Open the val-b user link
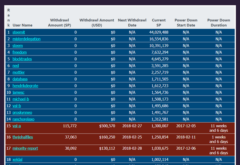Viewport: 240px width, 165px height. 16,106
